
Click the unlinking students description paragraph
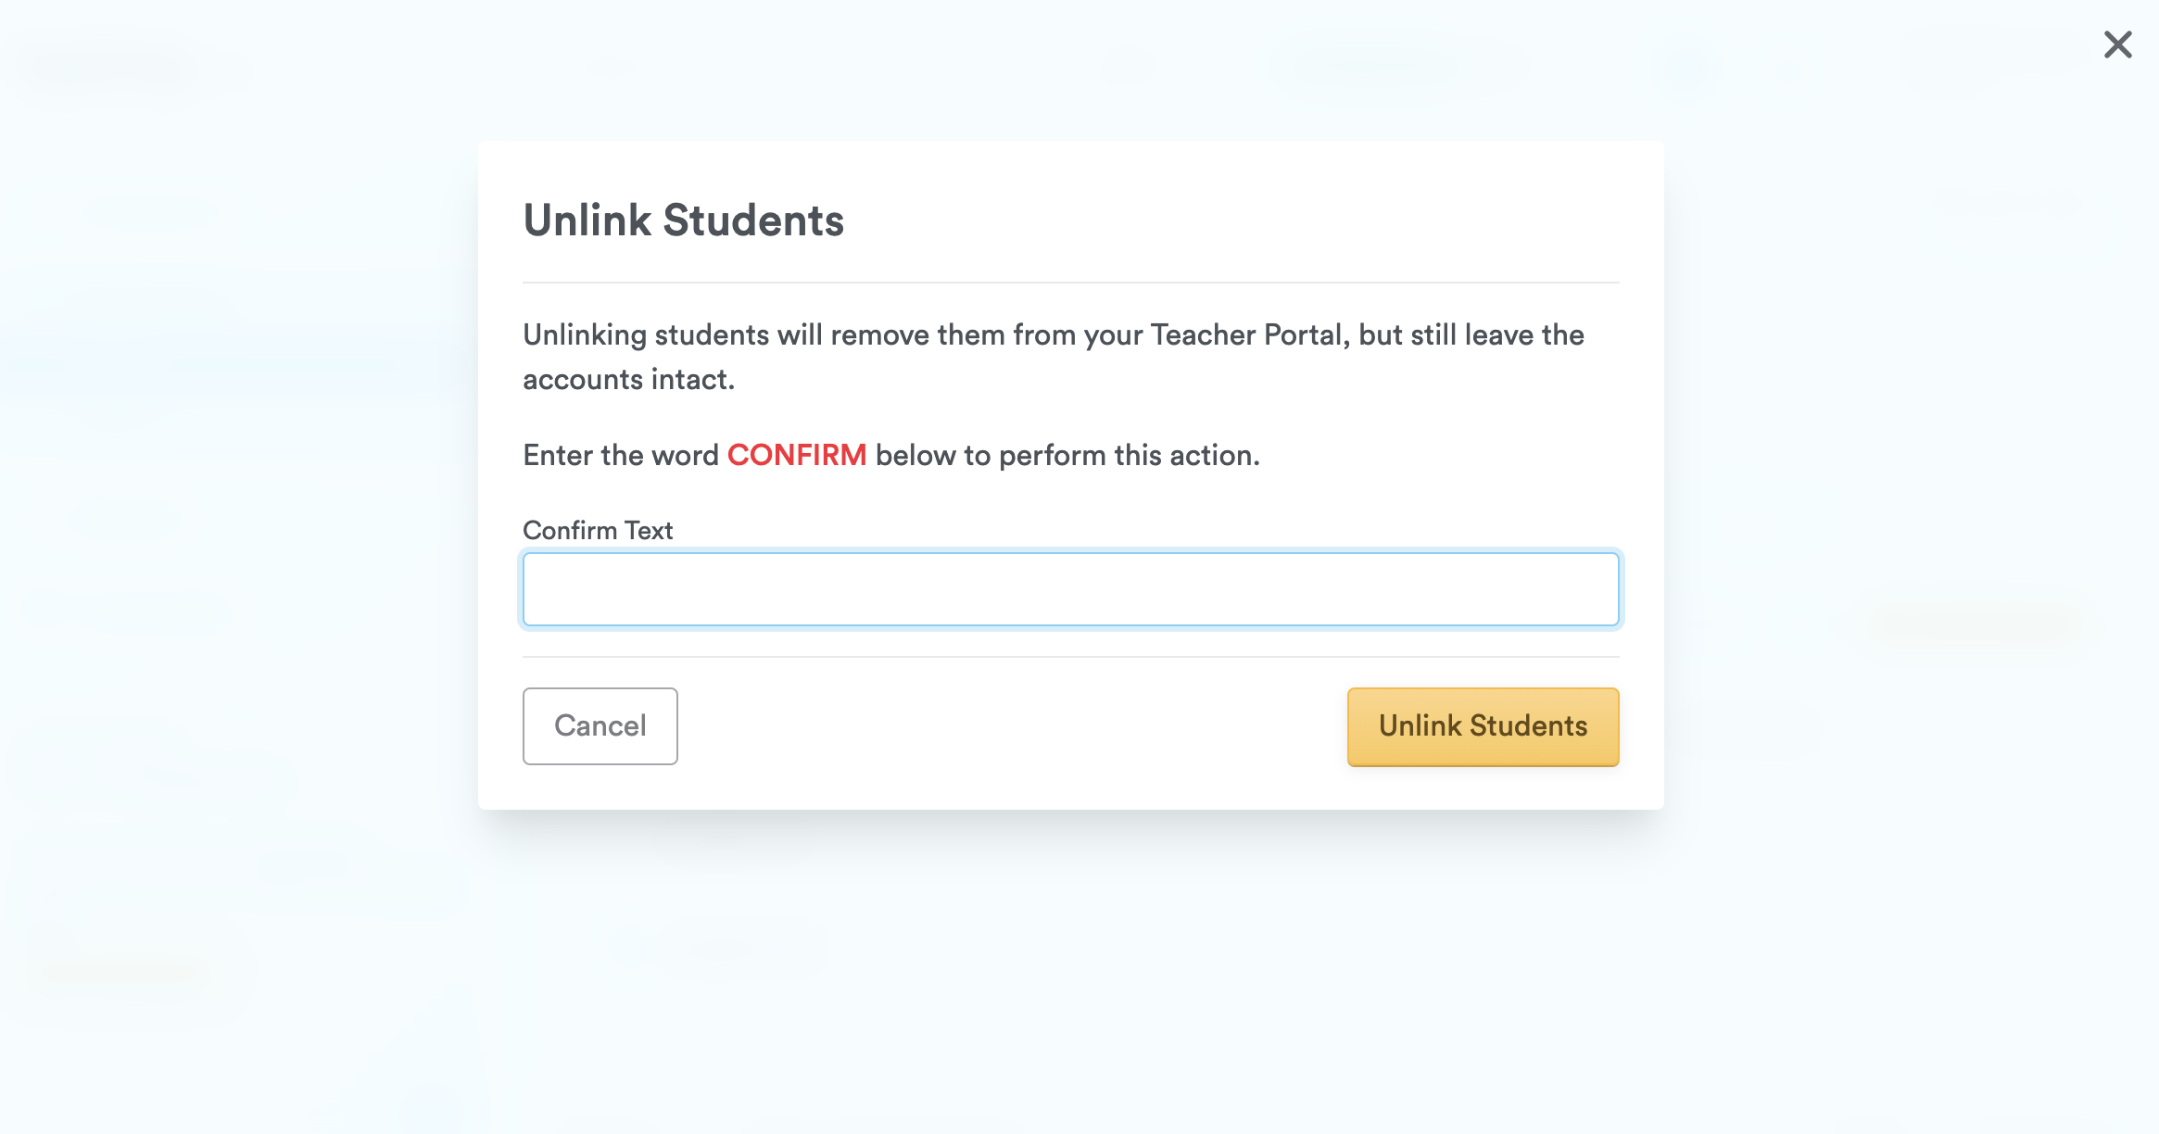pos(1054,357)
